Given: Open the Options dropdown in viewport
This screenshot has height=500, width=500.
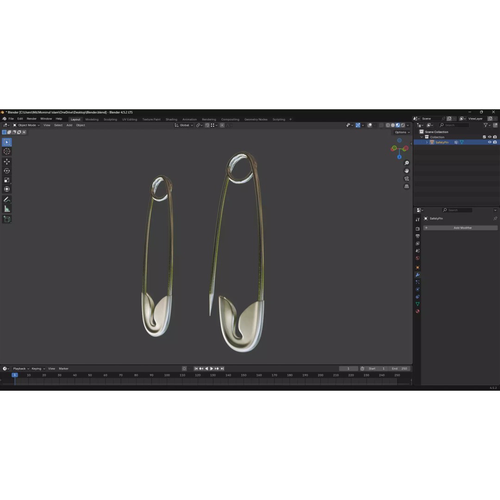Looking at the screenshot, I should (402, 132).
